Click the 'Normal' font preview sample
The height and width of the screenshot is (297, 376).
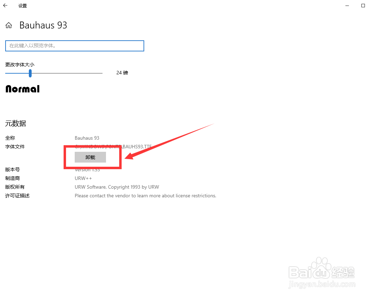point(23,89)
